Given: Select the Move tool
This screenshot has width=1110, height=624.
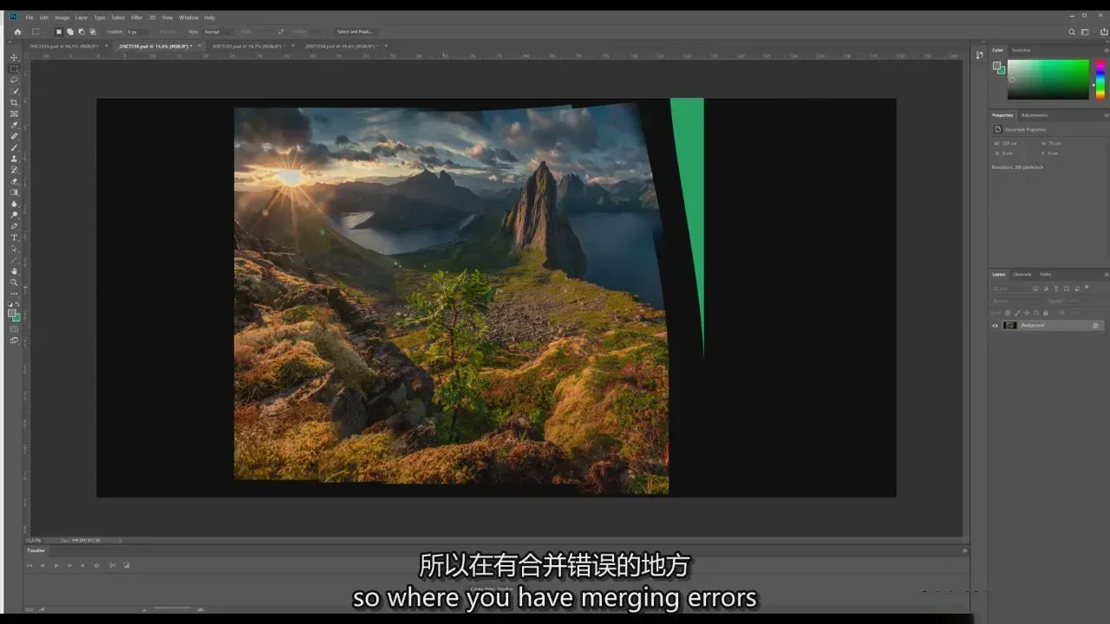Looking at the screenshot, I should (x=14, y=57).
